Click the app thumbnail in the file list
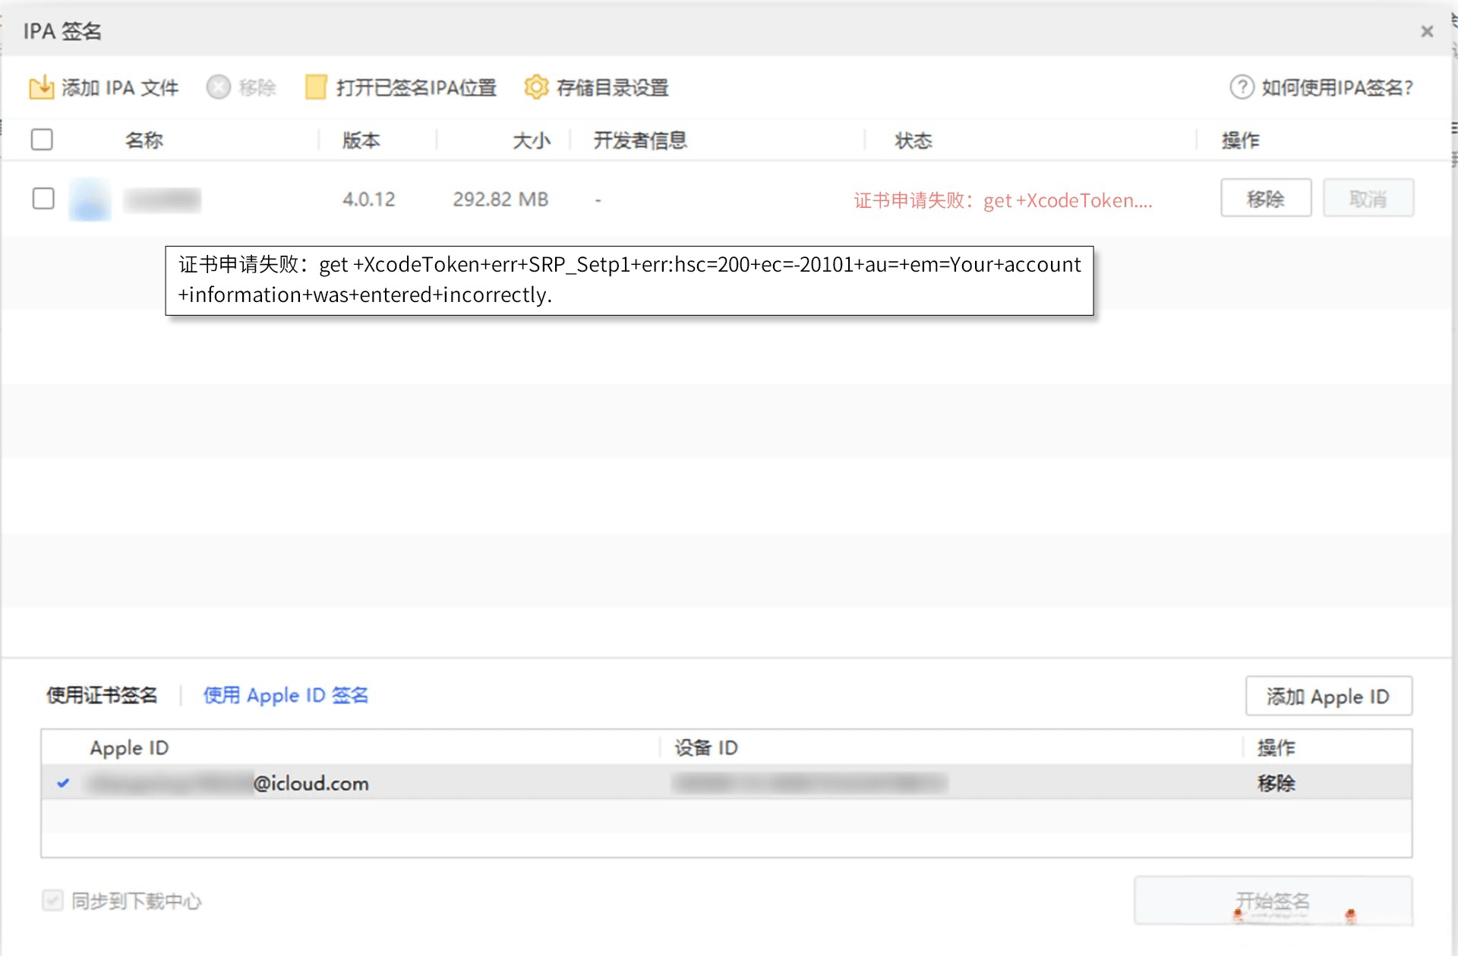Image resolution: width=1458 pixels, height=956 pixels. (89, 199)
